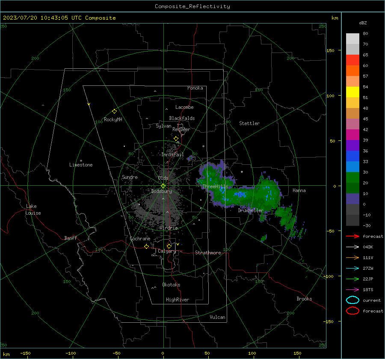Click the yellow diamond marker below RedDeer
The width and height of the screenshot is (385, 359).
point(176,139)
